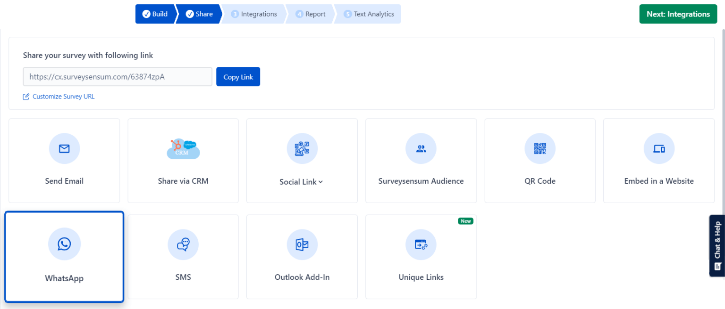Click the SMS chat bubble icon
This screenshot has width=725, height=309.
click(183, 245)
